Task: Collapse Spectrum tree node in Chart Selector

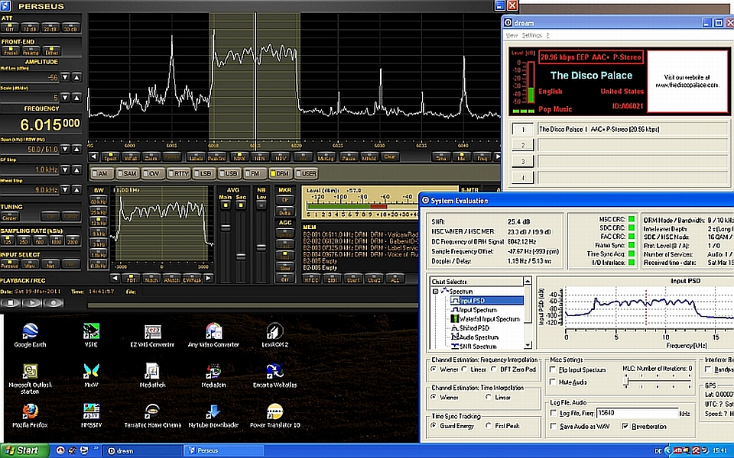Action: tap(435, 291)
